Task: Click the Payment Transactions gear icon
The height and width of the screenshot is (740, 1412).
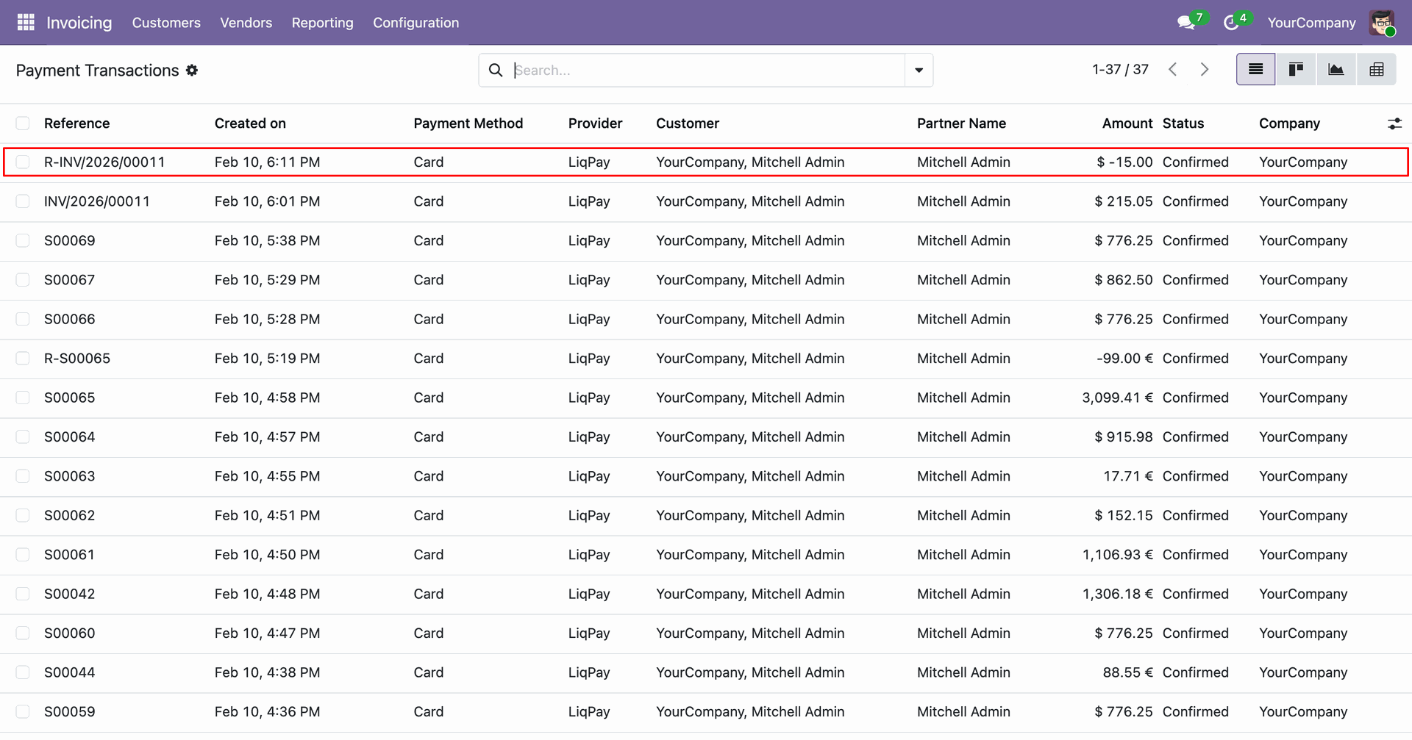Action: (192, 71)
